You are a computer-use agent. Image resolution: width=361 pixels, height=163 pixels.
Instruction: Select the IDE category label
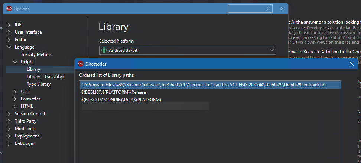(18, 25)
